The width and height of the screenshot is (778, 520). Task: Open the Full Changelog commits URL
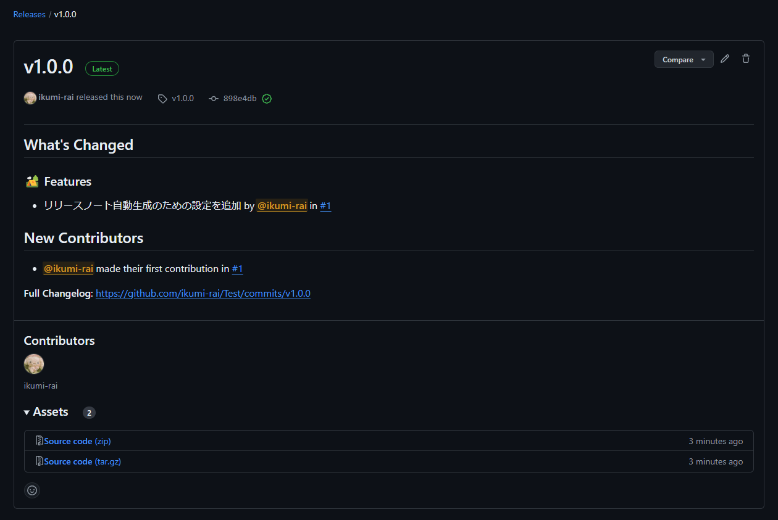tap(203, 294)
